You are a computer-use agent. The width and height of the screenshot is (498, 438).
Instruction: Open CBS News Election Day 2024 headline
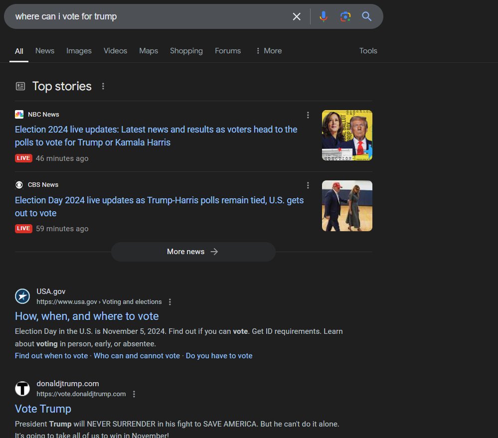tap(159, 207)
